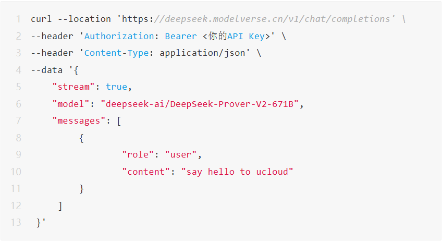
Task: Click the API Key placeholder text
Action: (238, 36)
